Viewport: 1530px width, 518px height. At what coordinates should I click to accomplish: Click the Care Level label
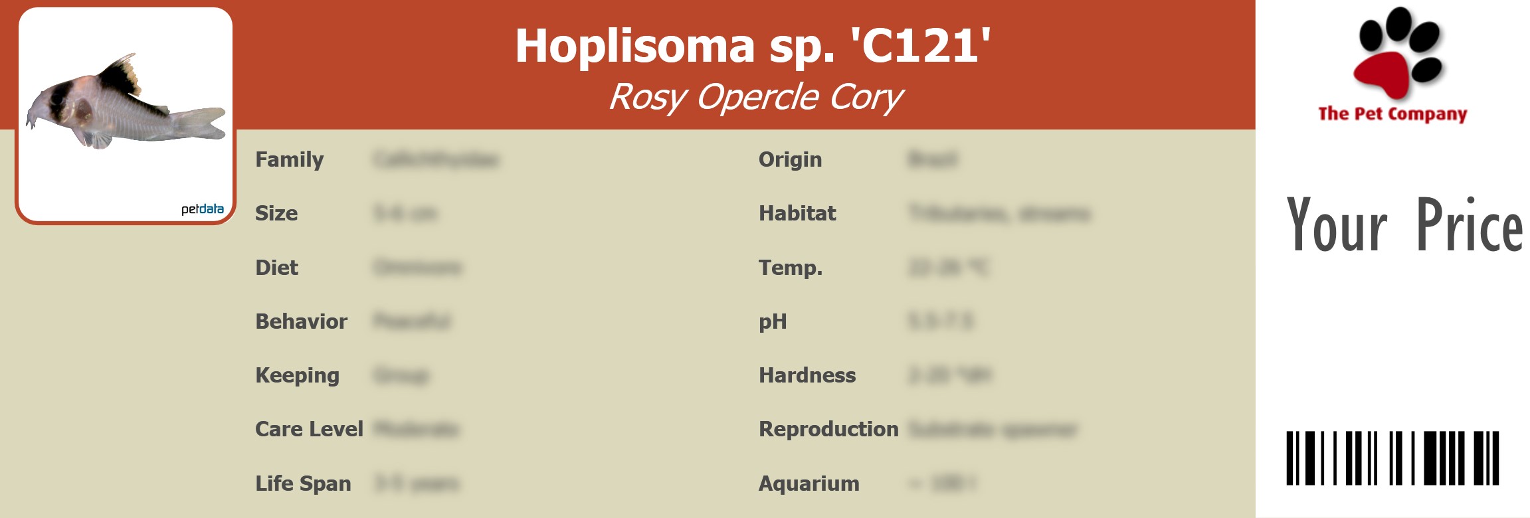(x=309, y=430)
